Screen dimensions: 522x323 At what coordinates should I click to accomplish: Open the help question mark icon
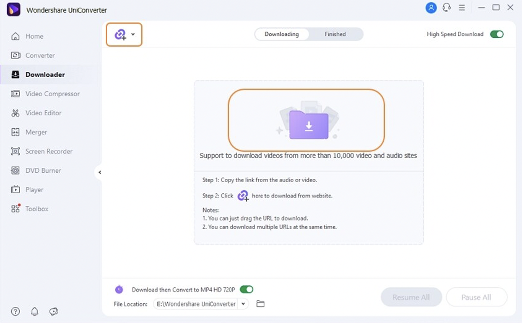pyautogui.click(x=15, y=311)
